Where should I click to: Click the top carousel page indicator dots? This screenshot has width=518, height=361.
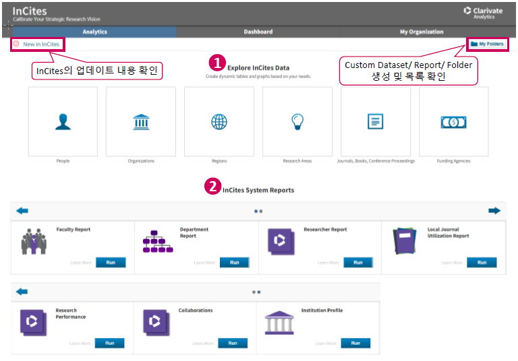pyautogui.click(x=258, y=211)
